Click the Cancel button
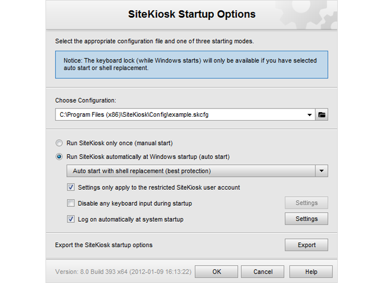378x283 pixels. [263, 272]
